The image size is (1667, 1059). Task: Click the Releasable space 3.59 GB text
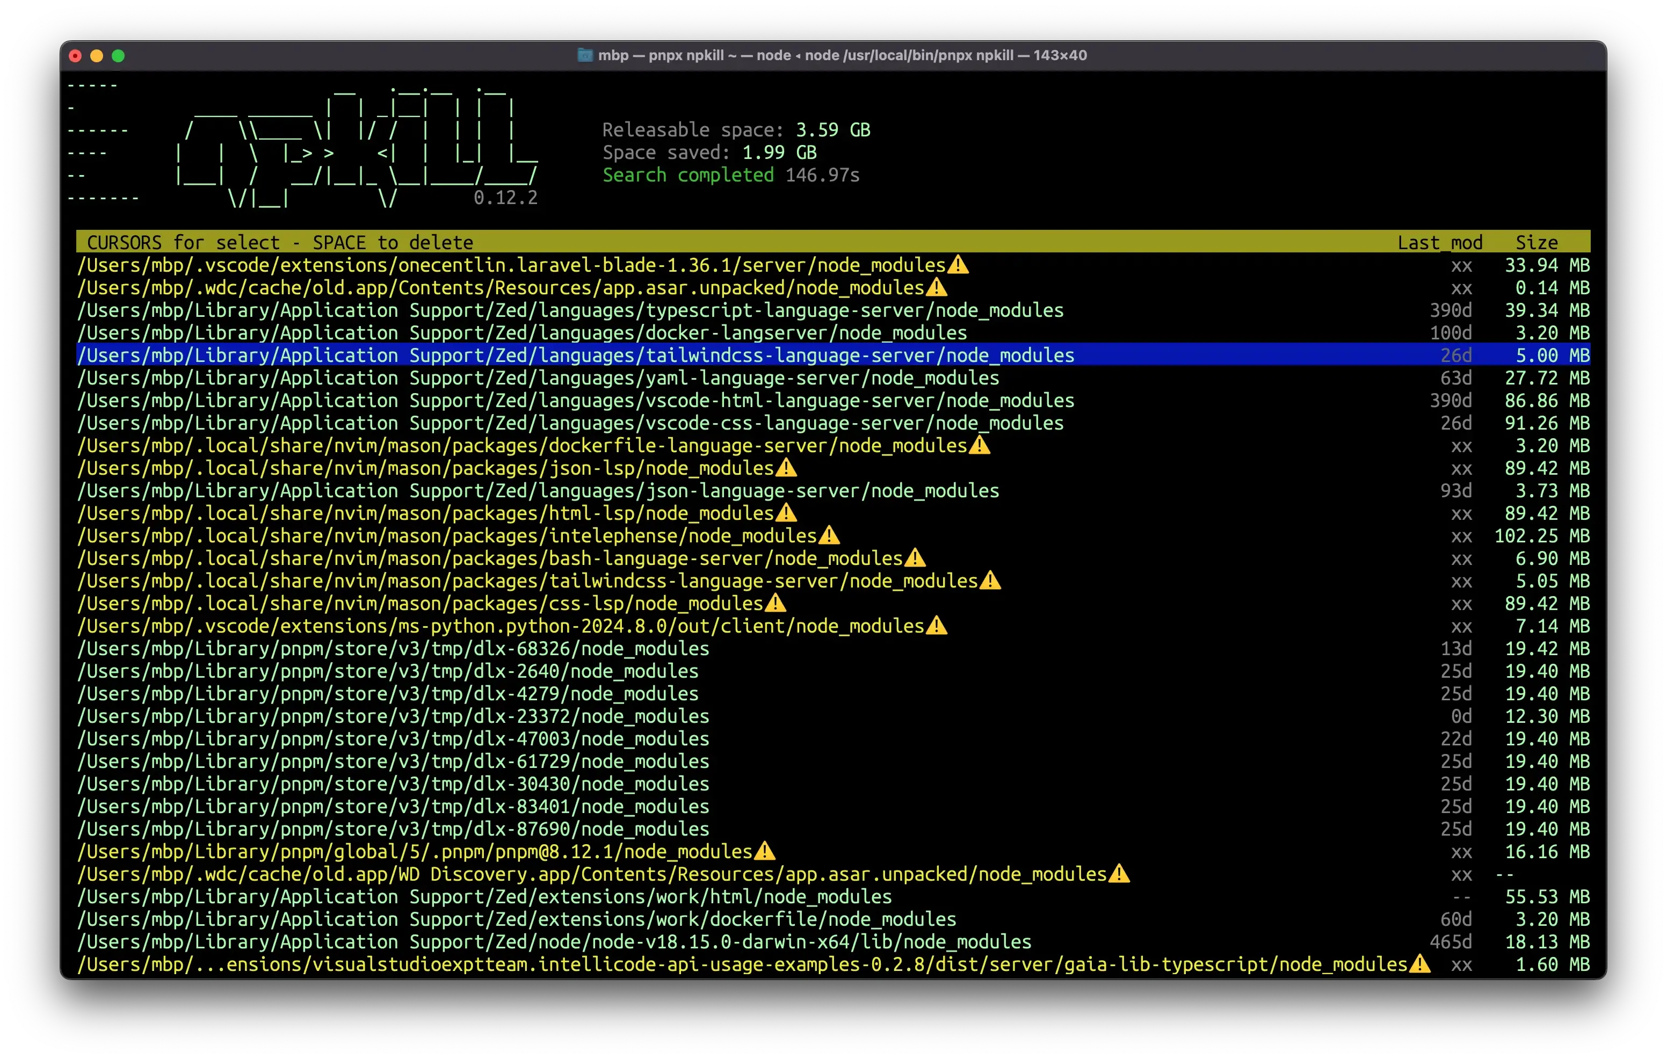pos(736,130)
